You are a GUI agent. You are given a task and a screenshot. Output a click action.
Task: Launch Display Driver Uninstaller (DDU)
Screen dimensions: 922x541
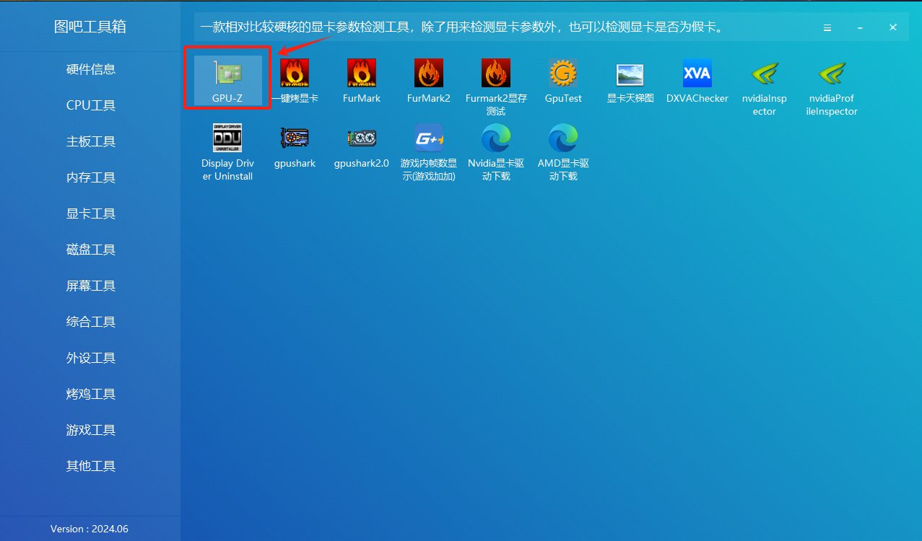[227, 151]
